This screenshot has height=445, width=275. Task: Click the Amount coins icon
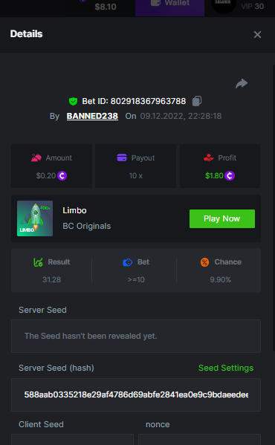[x=36, y=157]
